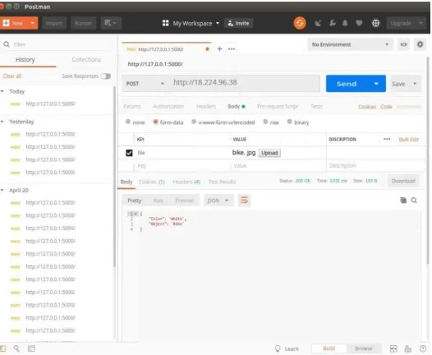Select the 'none' body type radio
The width and height of the screenshot is (432, 355).
pyautogui.click(x=128, y=122)
